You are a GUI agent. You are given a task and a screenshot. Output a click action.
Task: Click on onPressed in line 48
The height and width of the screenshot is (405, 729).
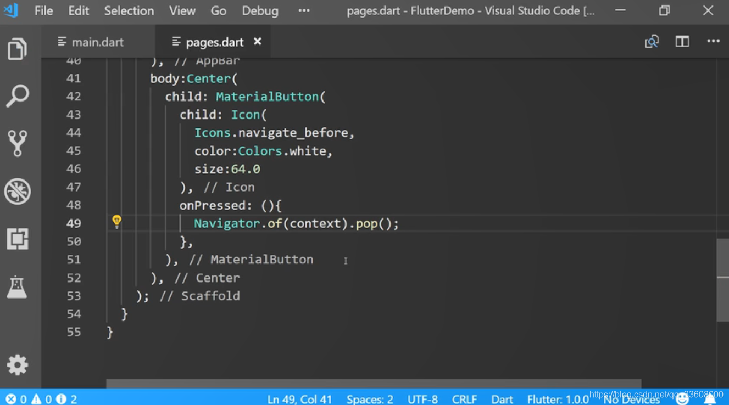coord(212,205)
